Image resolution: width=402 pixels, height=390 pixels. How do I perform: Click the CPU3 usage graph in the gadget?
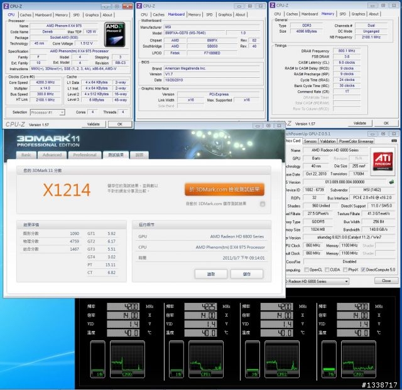point(359,359)
